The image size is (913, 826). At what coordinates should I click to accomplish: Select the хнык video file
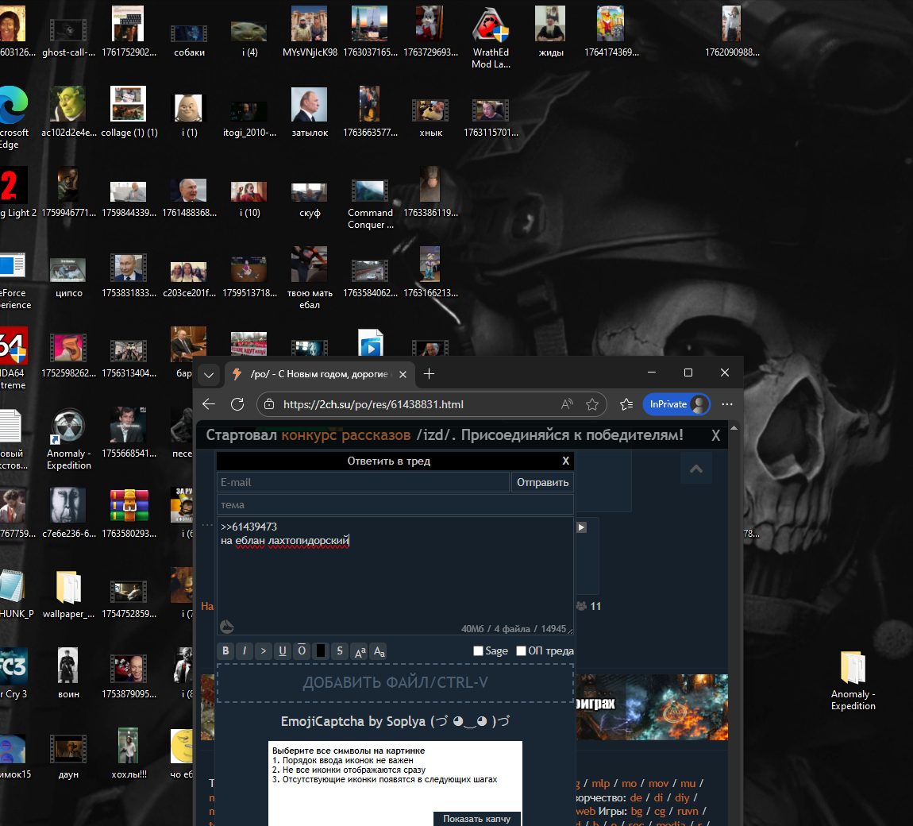point(431,118)
